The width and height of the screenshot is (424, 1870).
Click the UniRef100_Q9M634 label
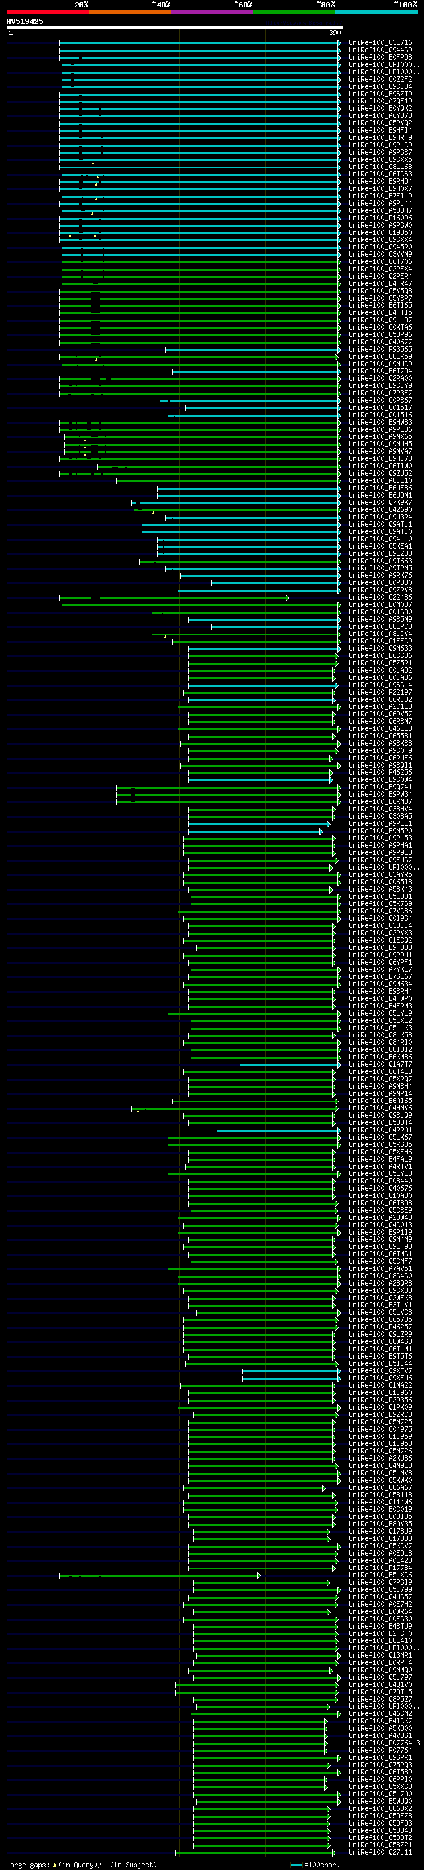pos(380,984)
